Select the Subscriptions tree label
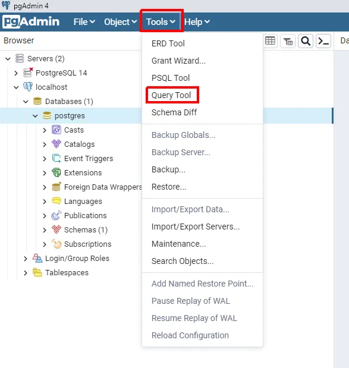The width and height of the screenshot is (349, 368). click(x=88, y=244)
